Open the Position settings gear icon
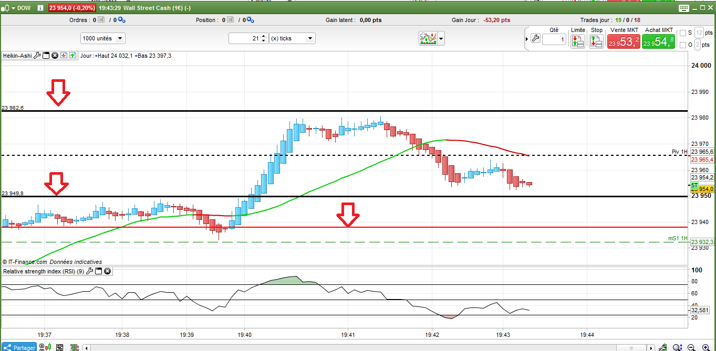 pyautogui.click(x=250, y=20)
